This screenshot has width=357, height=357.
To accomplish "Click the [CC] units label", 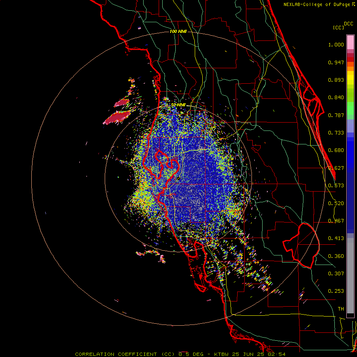I will (x=338, y=27).
